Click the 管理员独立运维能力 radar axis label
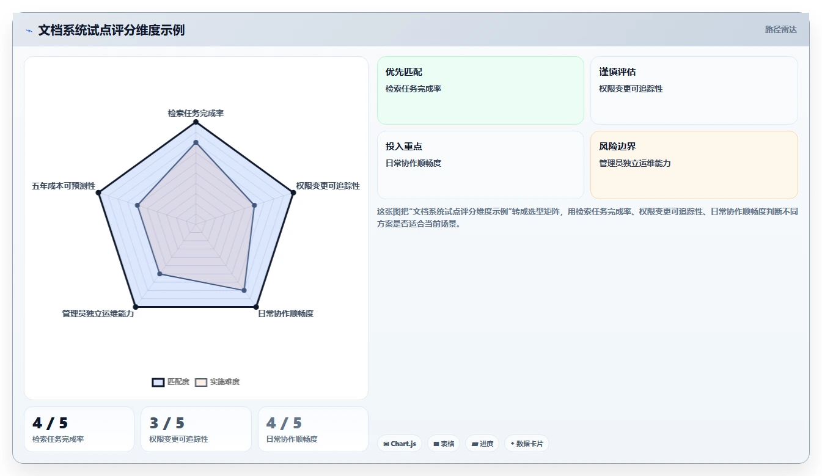822x476 pixels. (98, 313)
